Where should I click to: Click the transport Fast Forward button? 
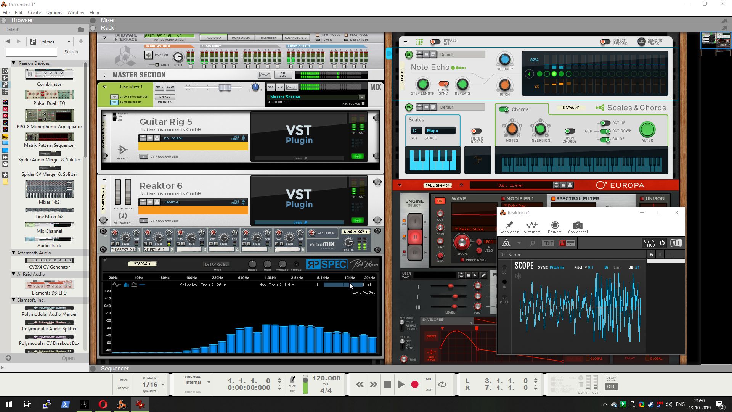click(x=373, y=385)
